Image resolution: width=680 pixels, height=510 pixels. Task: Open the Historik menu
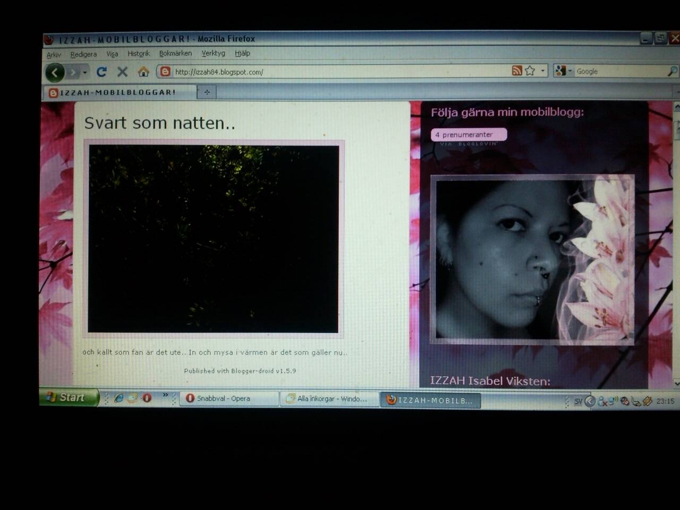coord(139,54)
